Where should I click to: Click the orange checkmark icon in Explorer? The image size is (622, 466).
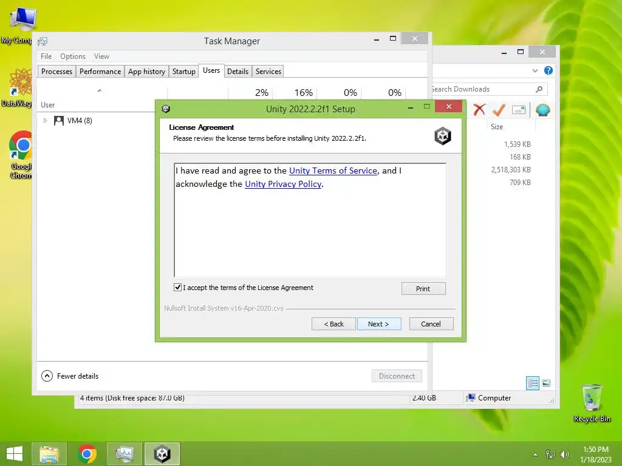coord(499,110)
